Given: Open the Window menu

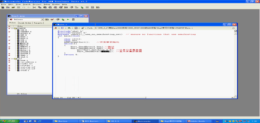Looking at the screenshot, I should [56, 4].
